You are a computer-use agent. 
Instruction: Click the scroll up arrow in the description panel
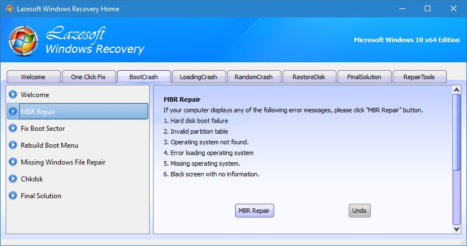[x=456, y=89]
